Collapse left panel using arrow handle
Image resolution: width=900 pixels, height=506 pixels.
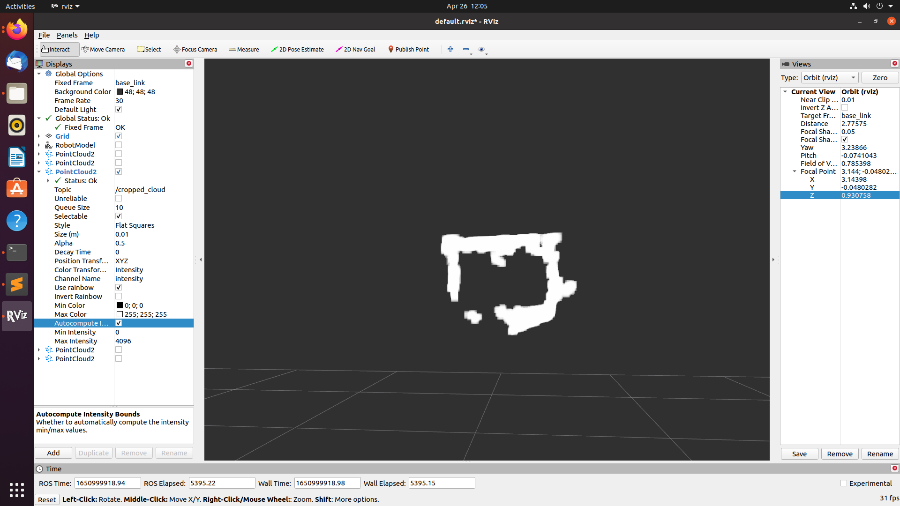201,260
